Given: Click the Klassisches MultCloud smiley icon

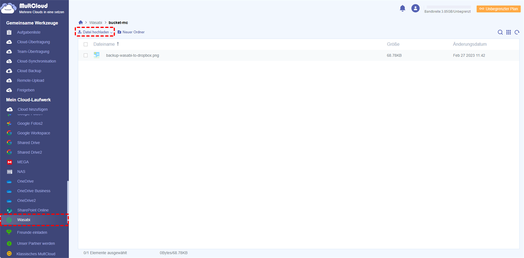Looking at the screenshot, I should (x=9, y=254).
